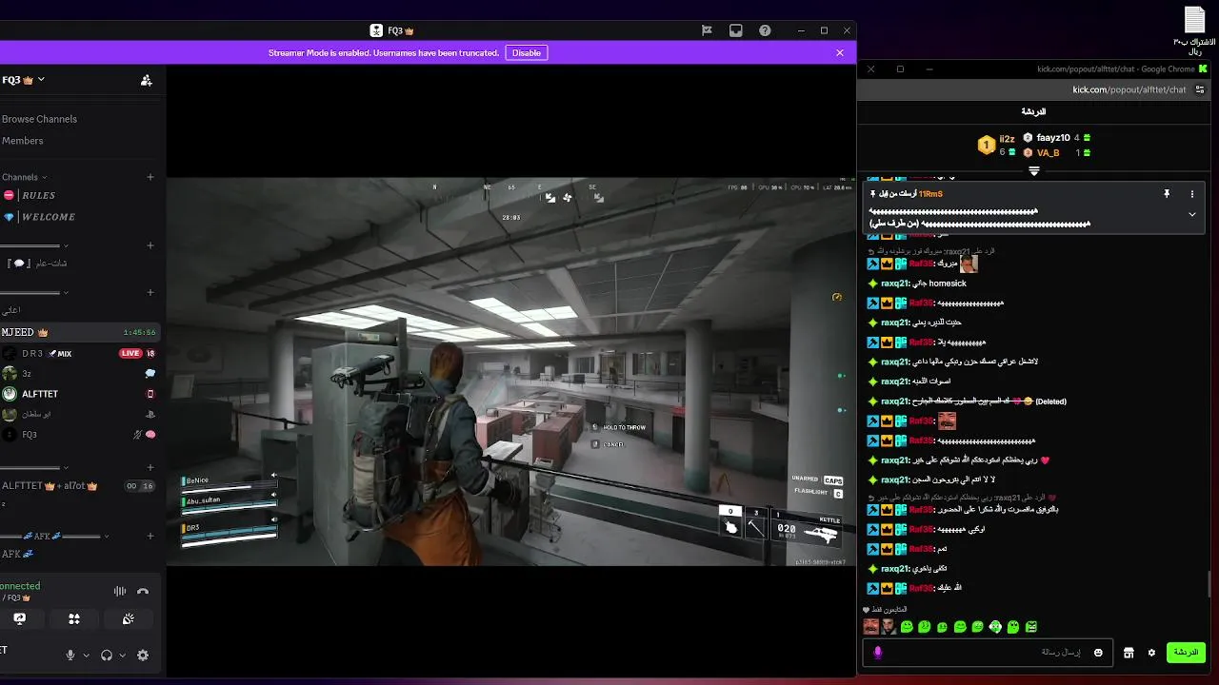Mute the Discord microphone
Screen dimensions: 1219x685
point(70,655)
